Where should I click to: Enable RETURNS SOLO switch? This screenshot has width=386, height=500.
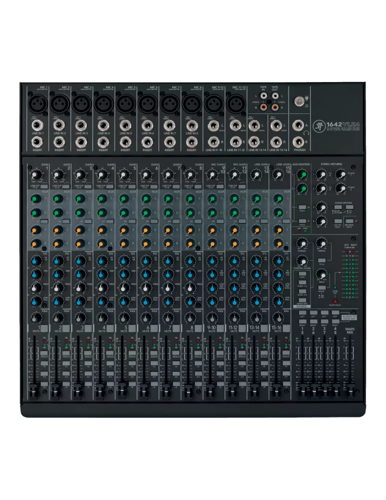click(349, 221)
